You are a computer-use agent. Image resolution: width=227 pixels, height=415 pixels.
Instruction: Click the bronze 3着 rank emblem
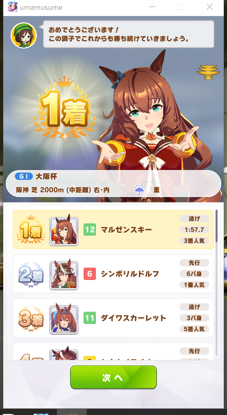[x=31, y=319]
